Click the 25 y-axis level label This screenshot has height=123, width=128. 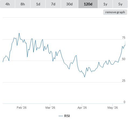pyautogui.click(x=124, y=81)
